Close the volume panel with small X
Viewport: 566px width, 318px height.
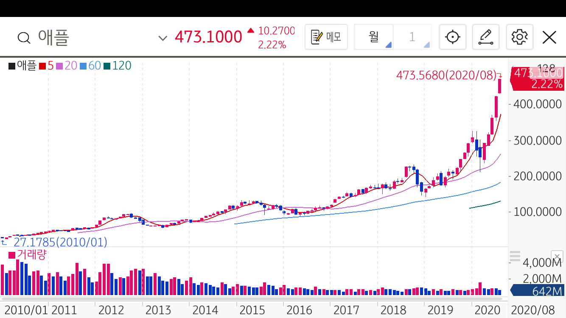point(557,257)
